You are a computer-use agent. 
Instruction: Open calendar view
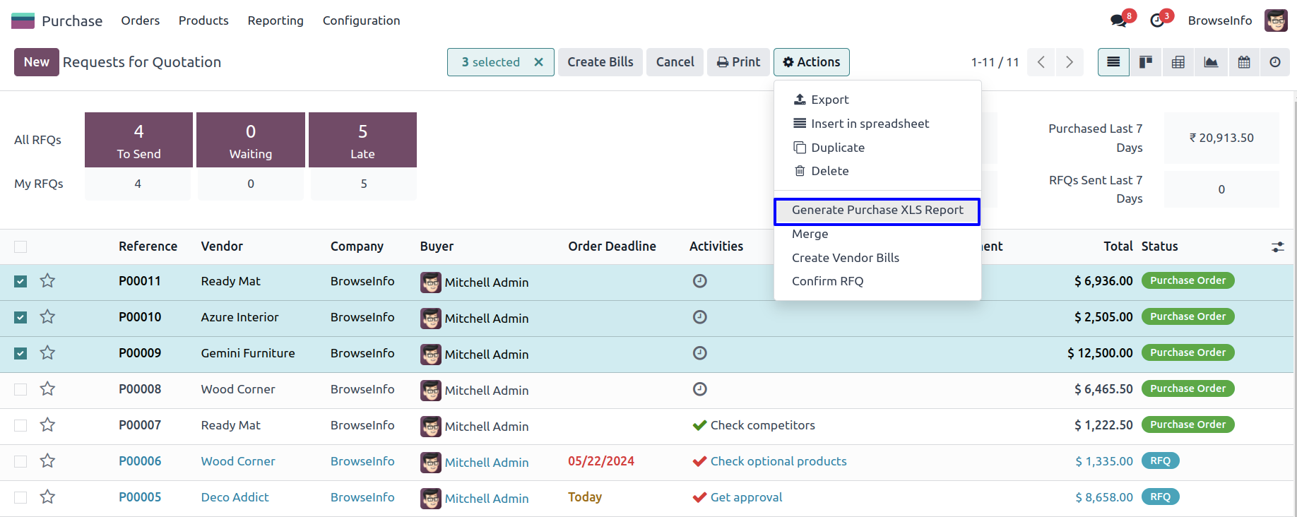1244,62
